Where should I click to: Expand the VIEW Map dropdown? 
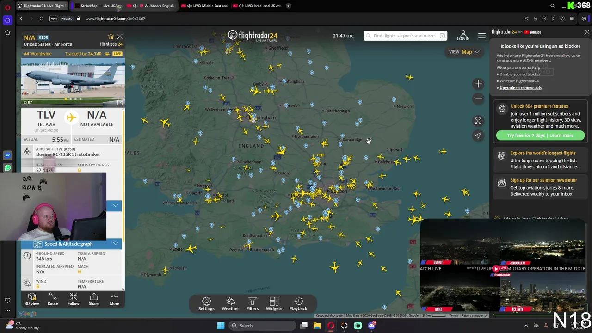(464, 52)
